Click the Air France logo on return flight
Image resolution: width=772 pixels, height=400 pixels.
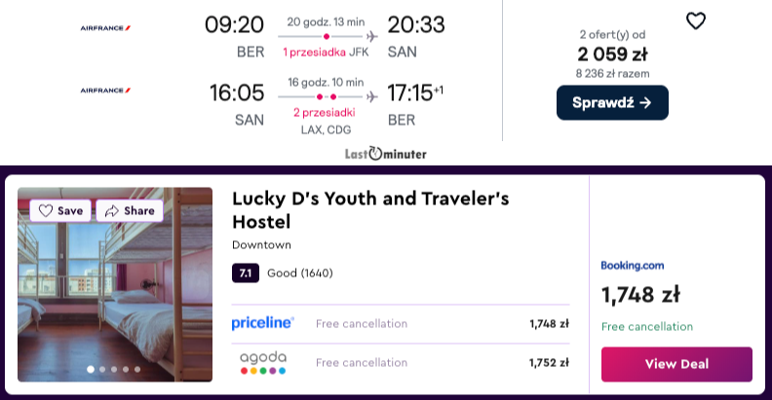105,91
